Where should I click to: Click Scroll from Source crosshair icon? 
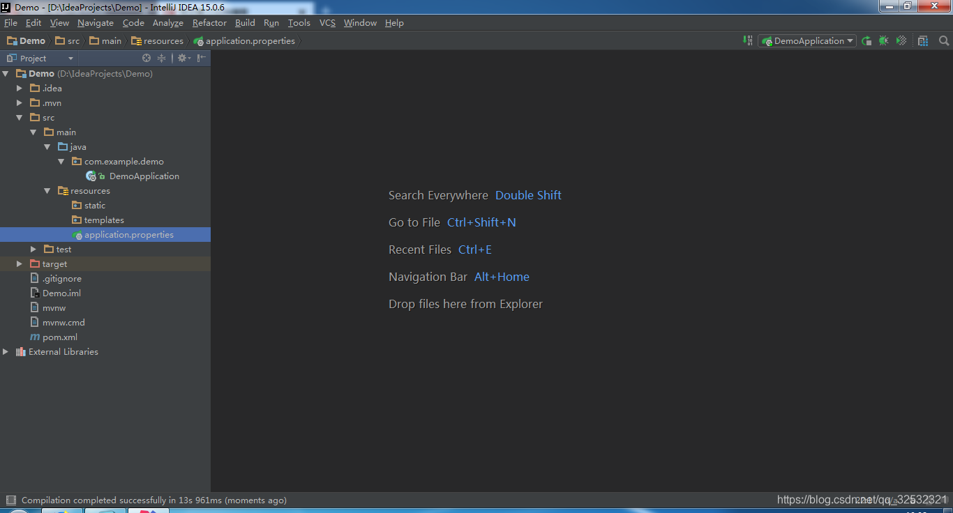pos(147,58)
